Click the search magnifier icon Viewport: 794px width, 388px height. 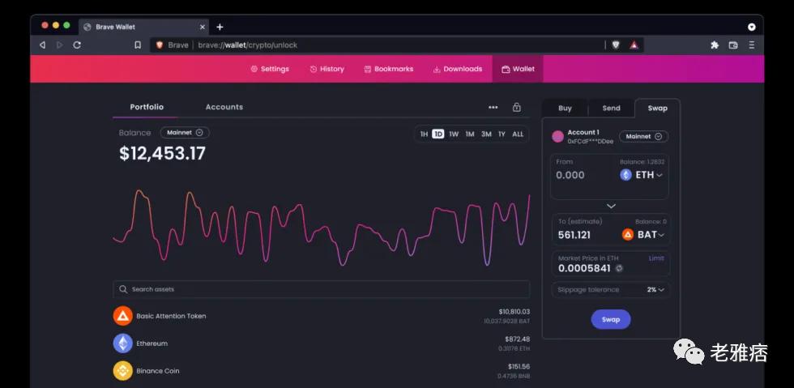[123, 289]
